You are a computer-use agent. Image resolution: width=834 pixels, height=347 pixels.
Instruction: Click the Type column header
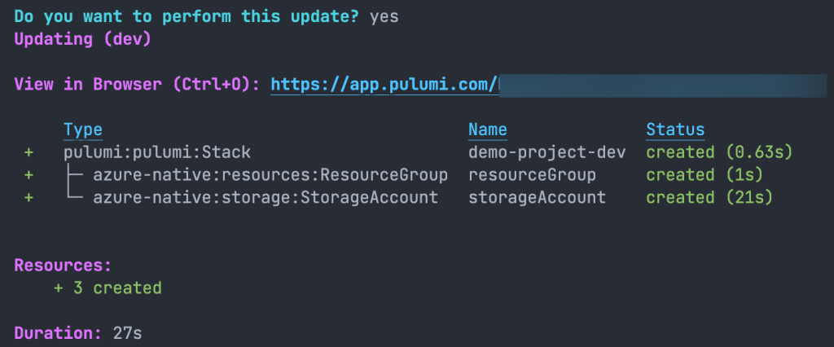pos(82,130)
